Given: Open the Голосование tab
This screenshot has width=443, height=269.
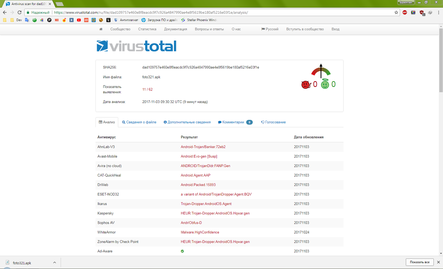Looking at the screenshot, I should tap(273, 122).
